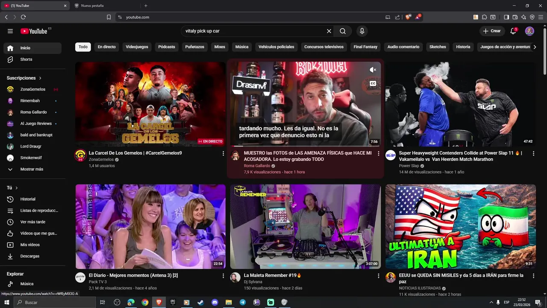This screenshot has width=547, height=308.
Task: Open Descargas page
Action: click(32, 256)
